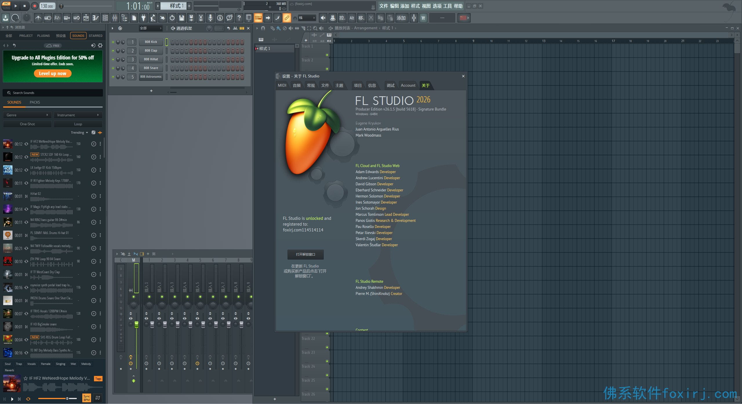Switch to the Account tab in settings
The width and height of the screenshot is (742, 404).
coord(408,85)
